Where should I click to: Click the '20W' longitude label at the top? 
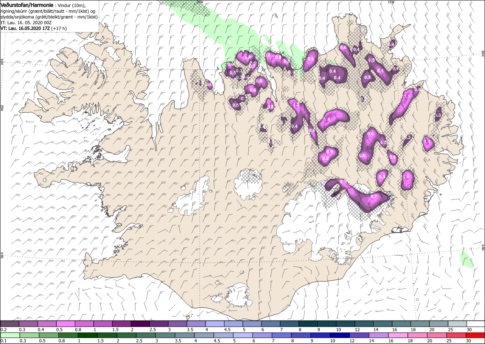click(200, 2)
